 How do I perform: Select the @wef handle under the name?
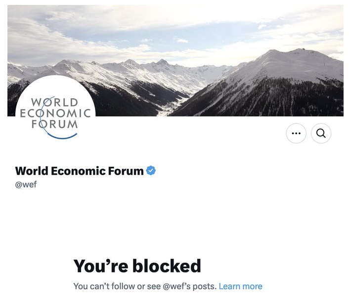pyautogui.click(x=26, y=185)
